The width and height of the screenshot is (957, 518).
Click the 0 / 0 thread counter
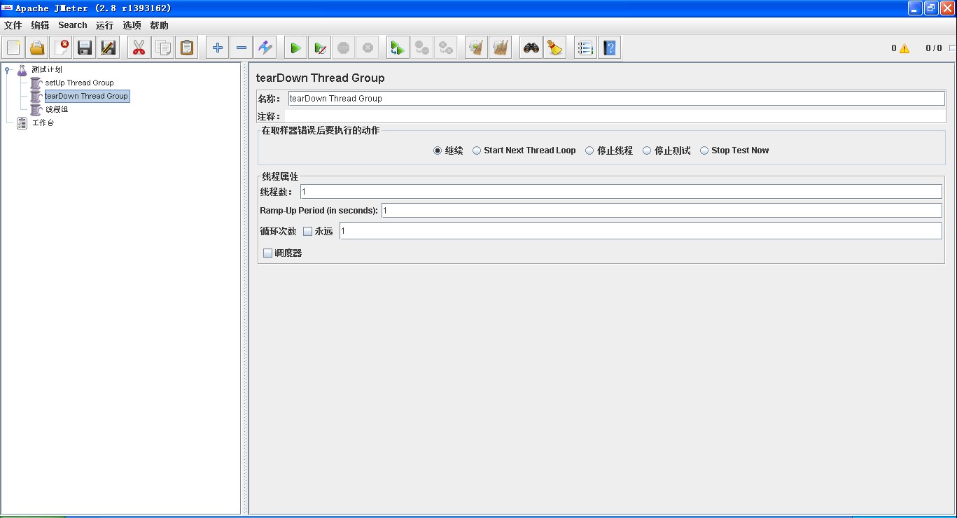tap(934, 48)
